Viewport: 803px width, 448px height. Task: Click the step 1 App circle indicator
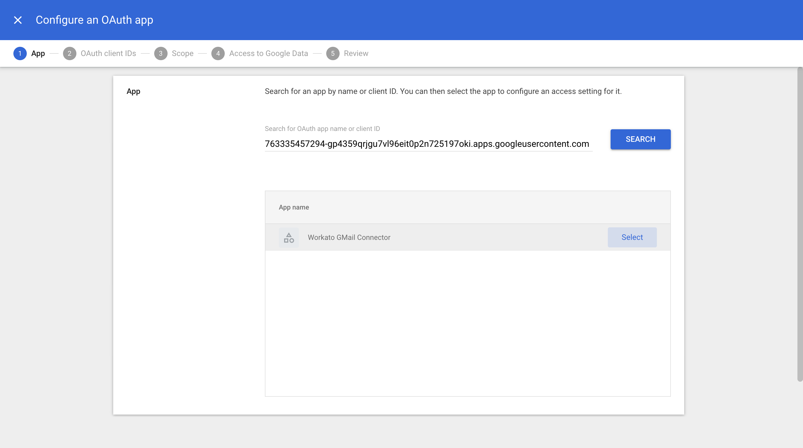(20, 53)
